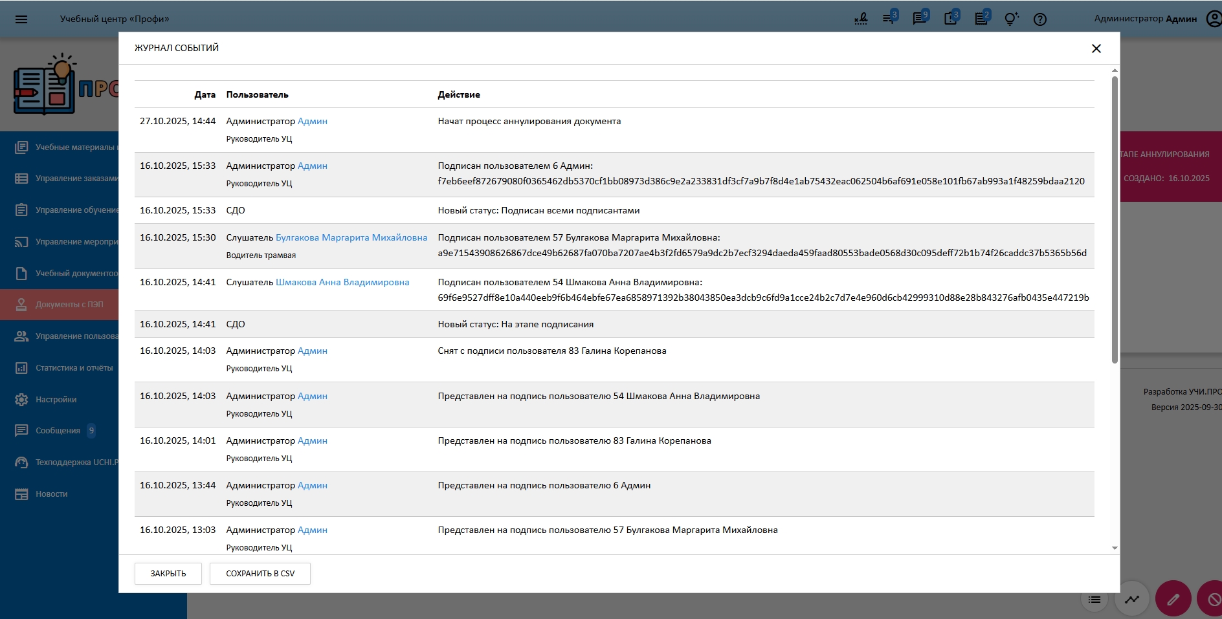This screenshot has width=1222, height=619.
Task: Open the chat messages icon with badge 9
Action: 919,19
